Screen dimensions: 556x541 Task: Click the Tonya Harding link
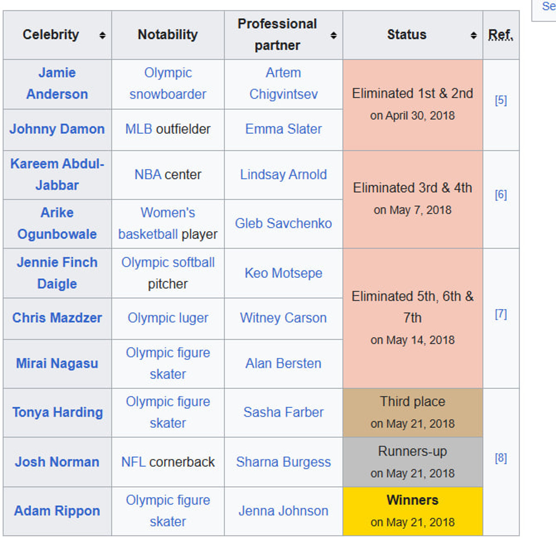coord(57,412)
